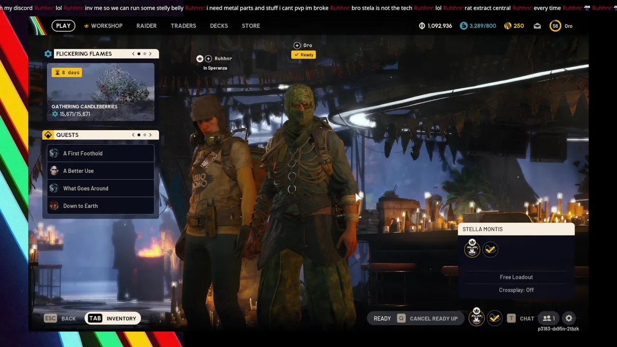Open the STORE tab
The image size is (617, 347).
pyautogui.click(x=251, y=26)
